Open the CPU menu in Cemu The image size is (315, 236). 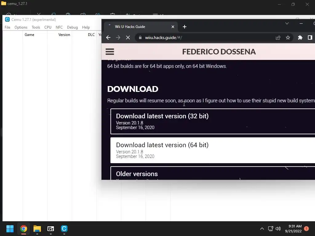[x=48, y=27]
